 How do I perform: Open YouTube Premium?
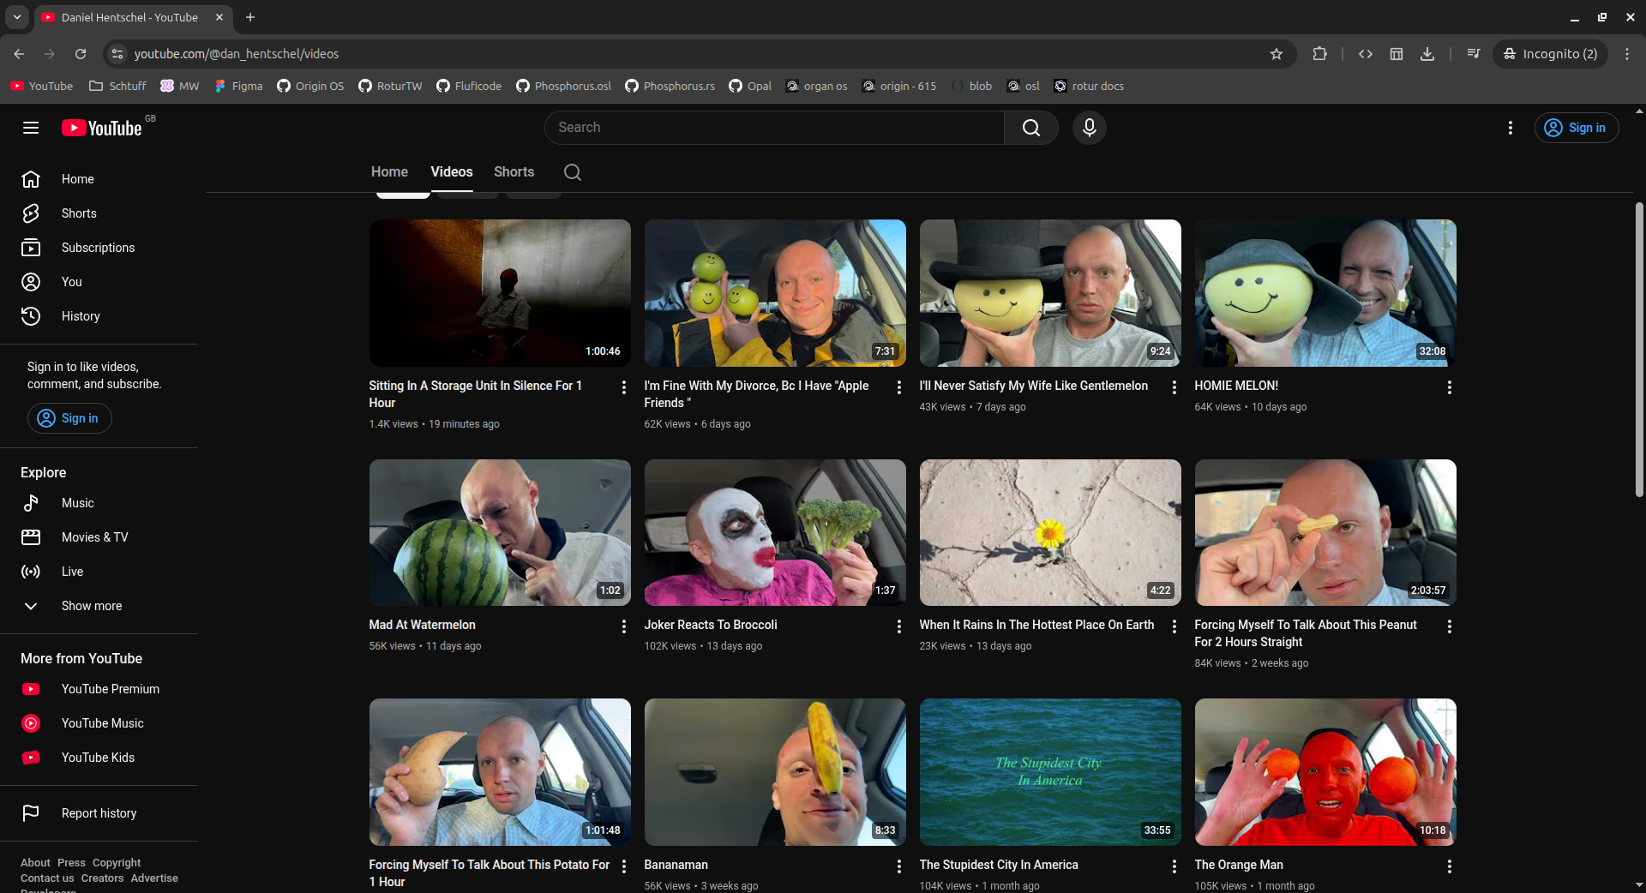point(99,689)
